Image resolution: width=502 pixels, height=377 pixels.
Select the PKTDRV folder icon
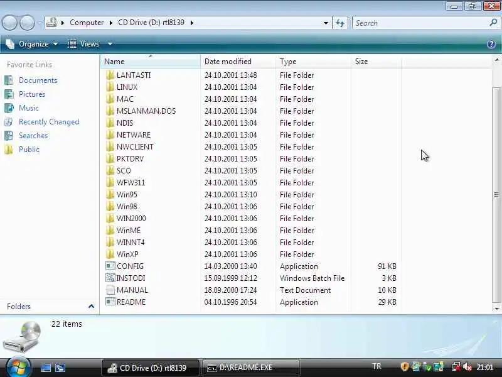pyautogui.click(x=110, y=159)
